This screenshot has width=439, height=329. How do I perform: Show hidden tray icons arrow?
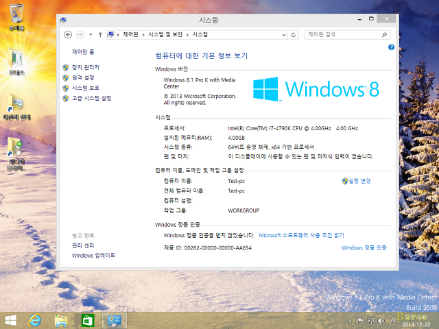(350, 321)
